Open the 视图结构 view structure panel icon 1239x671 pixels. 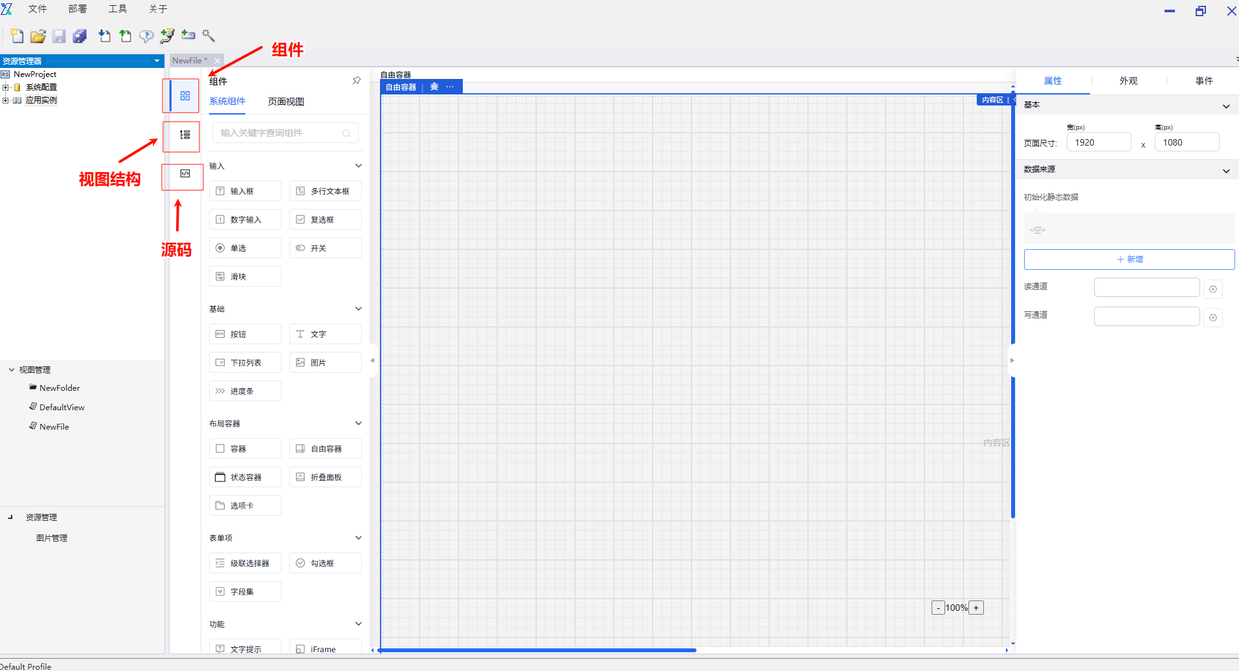point(184,135)
